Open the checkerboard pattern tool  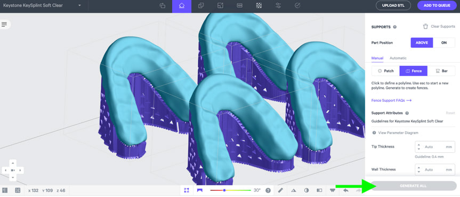click(x=259, y=5)
